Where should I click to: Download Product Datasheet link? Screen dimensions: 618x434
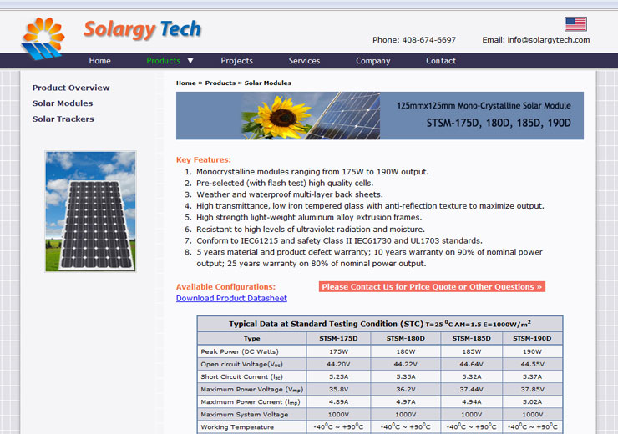[231, 298]
